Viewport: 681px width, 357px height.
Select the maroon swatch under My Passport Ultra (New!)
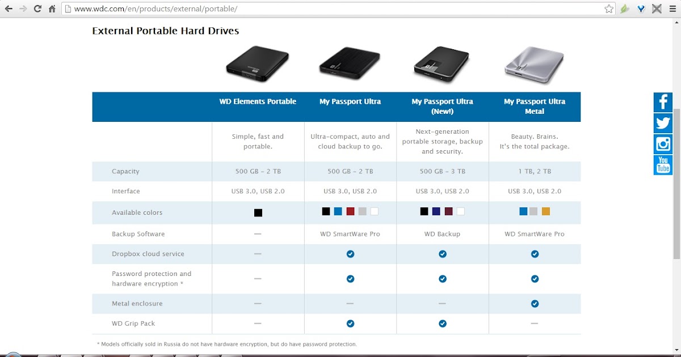448,211
